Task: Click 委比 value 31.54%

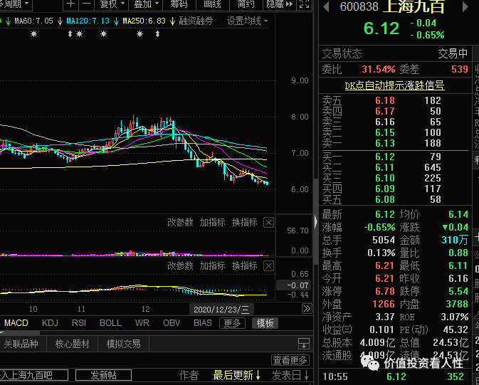Action: (x=379, y=69)
